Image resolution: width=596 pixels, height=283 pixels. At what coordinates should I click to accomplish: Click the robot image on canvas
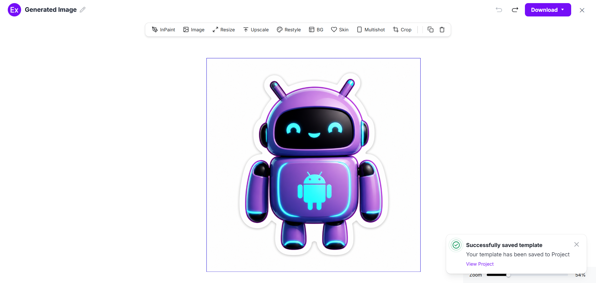tap(314, 165)
